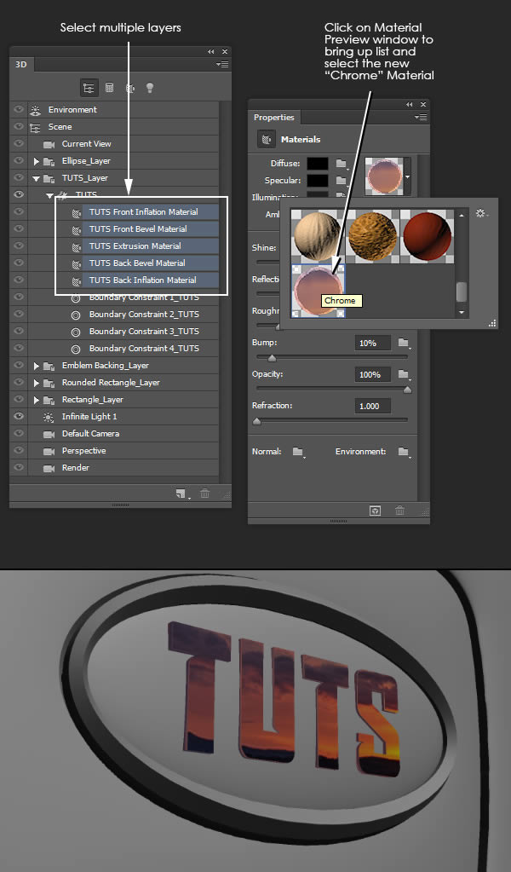Select TUTS Front Inflation Material

click(151, 212)
